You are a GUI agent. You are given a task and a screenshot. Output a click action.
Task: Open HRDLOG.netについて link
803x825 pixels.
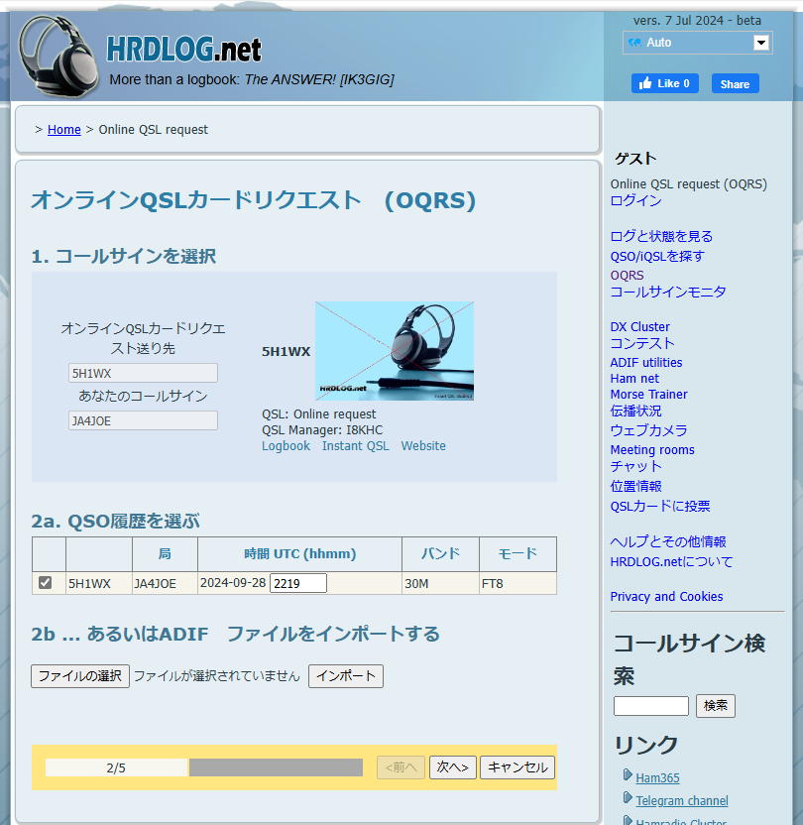coord(671,562)
